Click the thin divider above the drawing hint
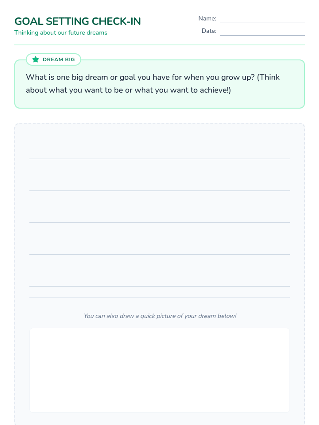The width and height of the screenshot is (319, 425). [159, 297]
